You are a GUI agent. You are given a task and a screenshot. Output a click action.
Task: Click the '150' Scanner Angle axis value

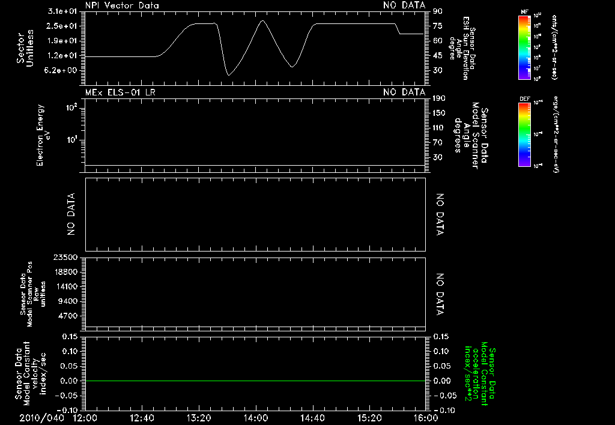click(x=439, y=113)
